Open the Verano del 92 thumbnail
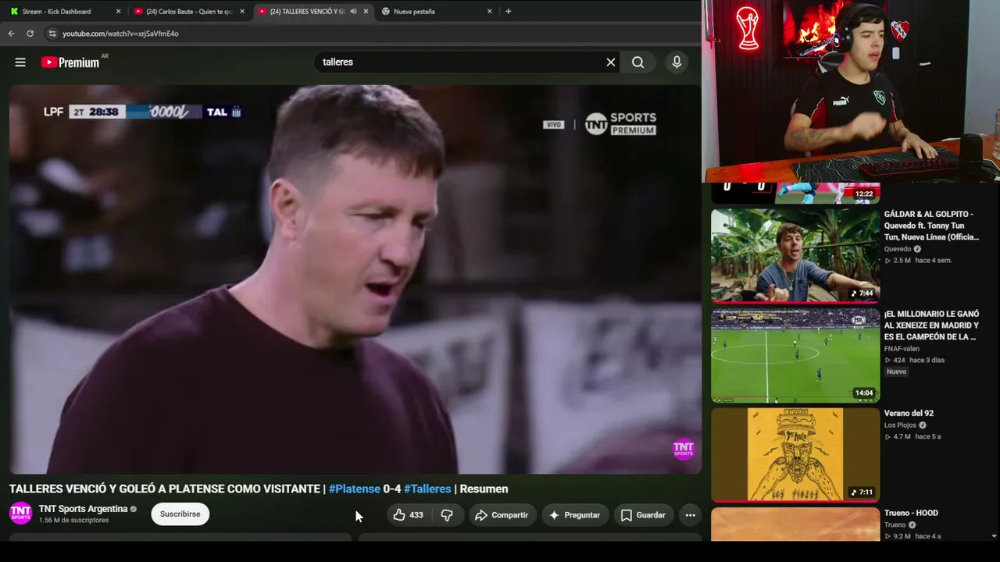Screen dimensions: 1000x562 coord(795,454)
